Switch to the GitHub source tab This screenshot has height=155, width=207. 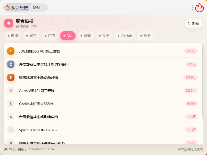coord(125,36)
